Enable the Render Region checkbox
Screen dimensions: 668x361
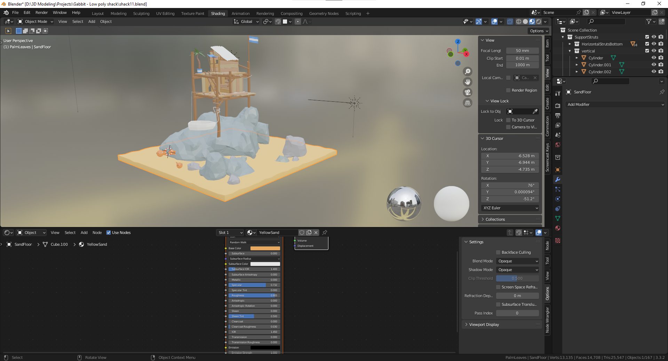508,90
